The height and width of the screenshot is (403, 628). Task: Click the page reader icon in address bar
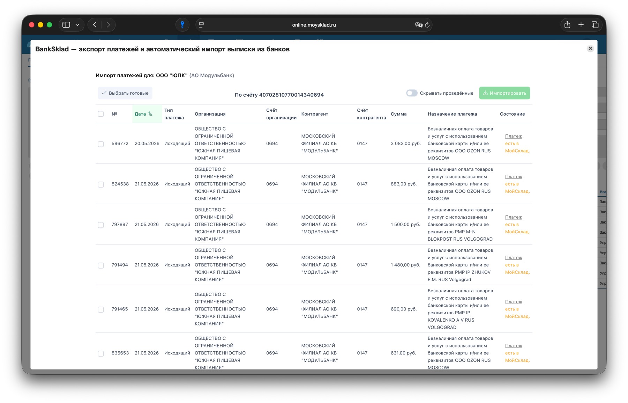pyautogui.click(x=201, y=25)
